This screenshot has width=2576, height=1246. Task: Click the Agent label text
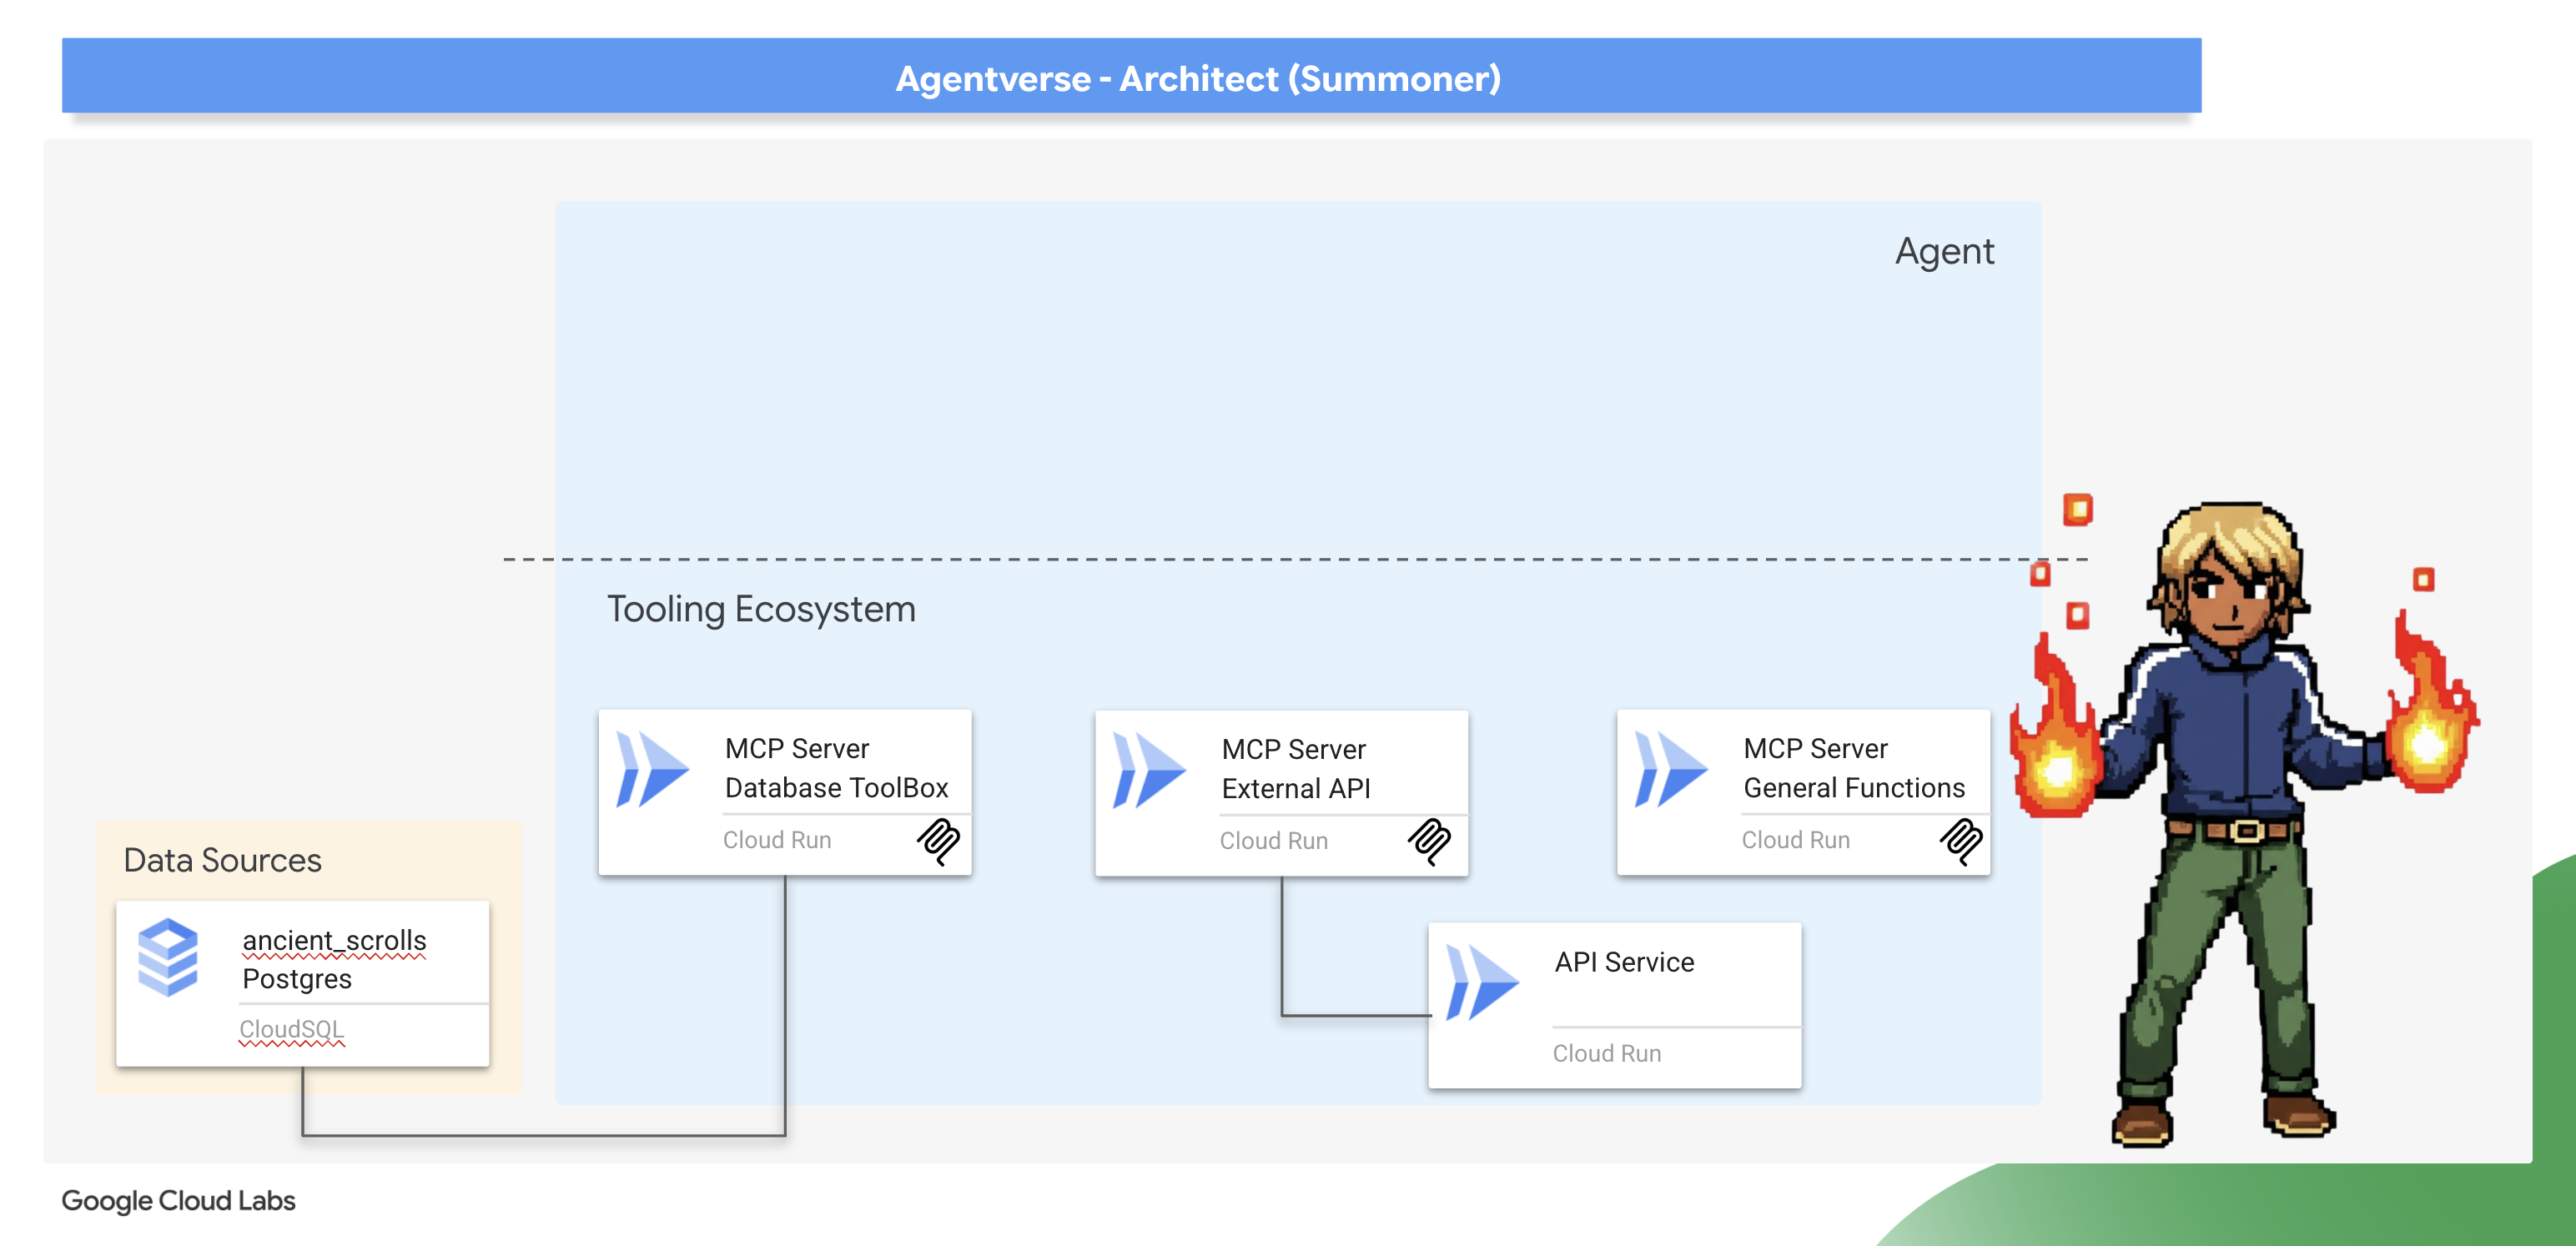pos(1944,251)
